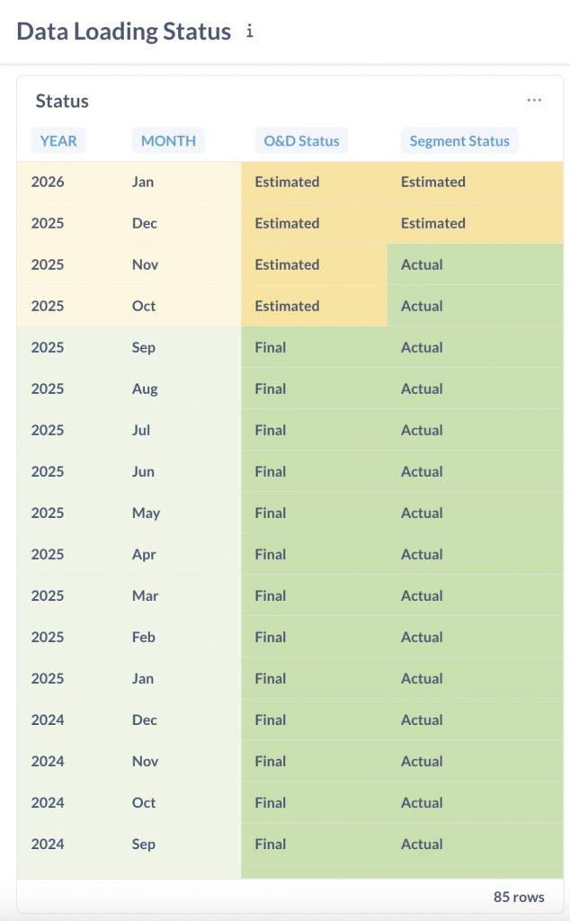570x921 pixels.
Task: Select the May month cell
Action: (146, 513)
